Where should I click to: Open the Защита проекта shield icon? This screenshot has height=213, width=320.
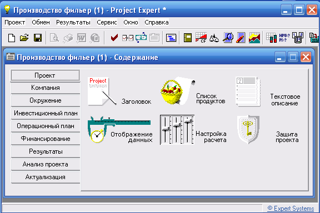248,129
